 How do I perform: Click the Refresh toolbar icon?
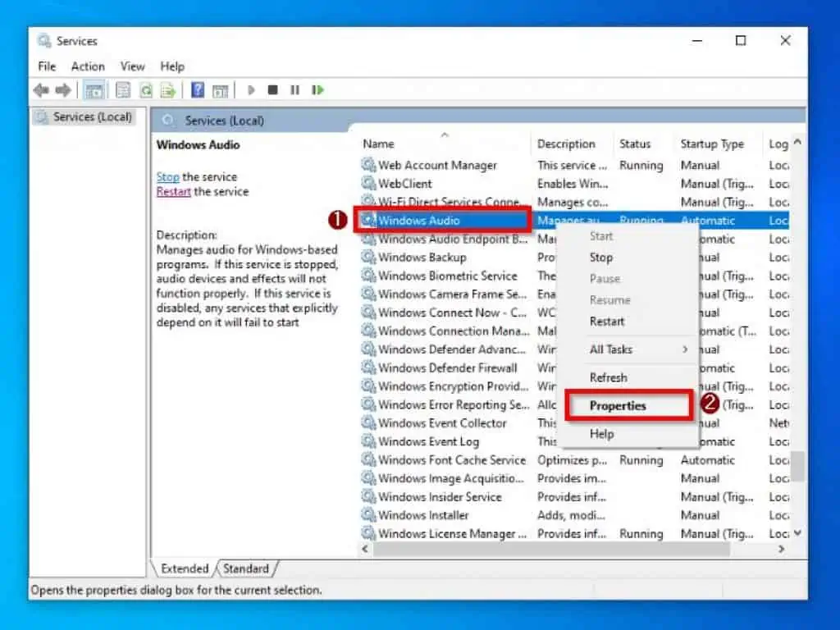click(146, 90)
